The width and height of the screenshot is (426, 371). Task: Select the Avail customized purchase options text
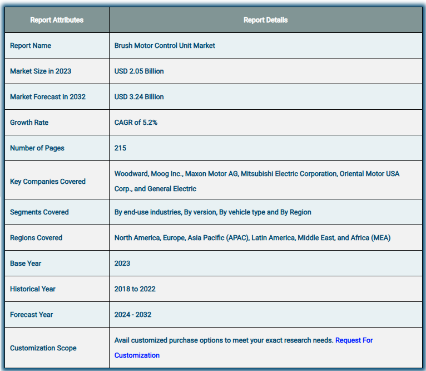224,340
